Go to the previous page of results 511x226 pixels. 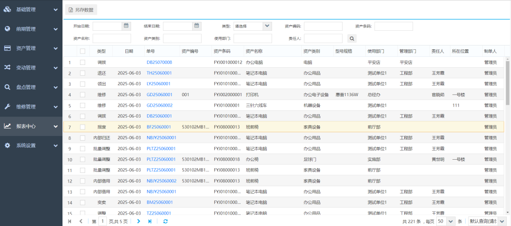pos(81,221)
